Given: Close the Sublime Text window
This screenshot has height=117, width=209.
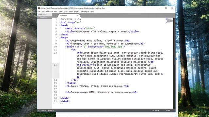Looking at the screenshot, I should pyautogui.click(x=172, y=8).
